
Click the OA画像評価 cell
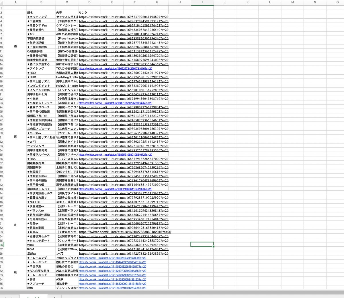pyautogui.click(x=41, y=51)
